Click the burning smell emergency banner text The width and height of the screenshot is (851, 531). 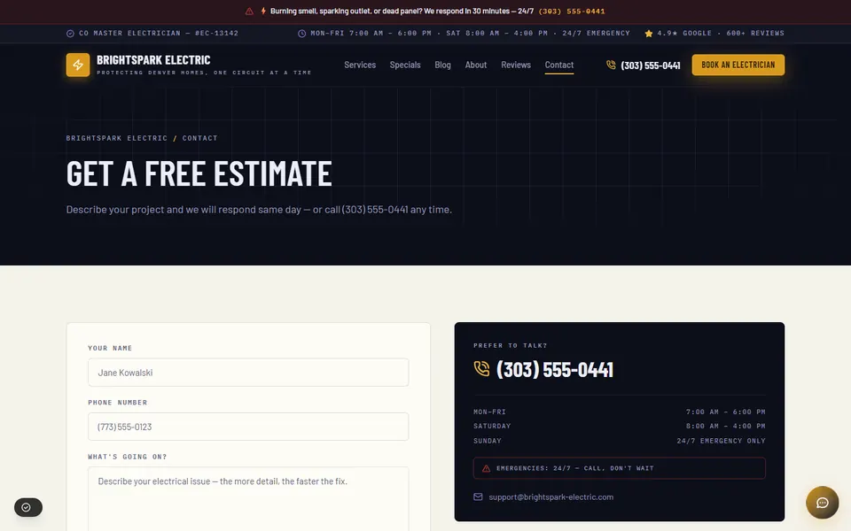tap(402, 12)
